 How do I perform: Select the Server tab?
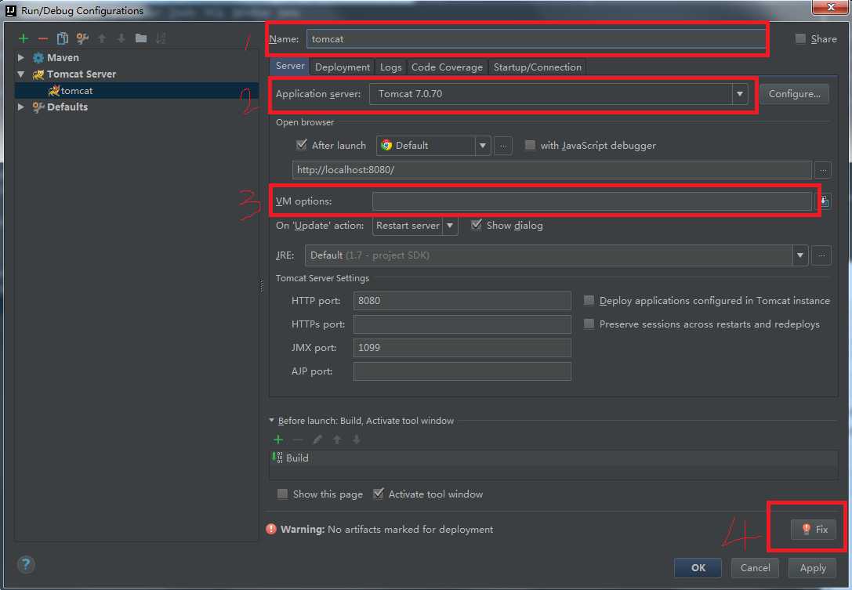pos(290,67)
